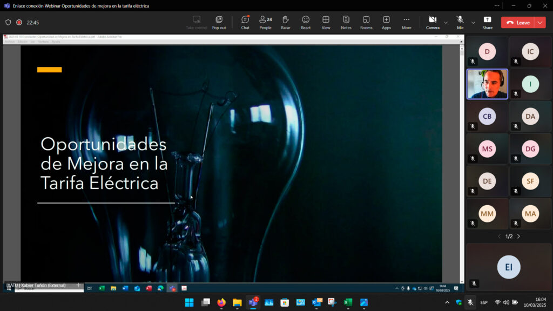The height and width of the screenshot is (311, 553).
Task: Toggle screen Share
Action: coord(488,22)
